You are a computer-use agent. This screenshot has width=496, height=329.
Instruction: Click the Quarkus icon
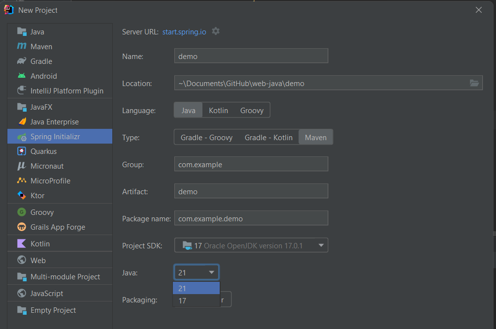coord(22,151)
